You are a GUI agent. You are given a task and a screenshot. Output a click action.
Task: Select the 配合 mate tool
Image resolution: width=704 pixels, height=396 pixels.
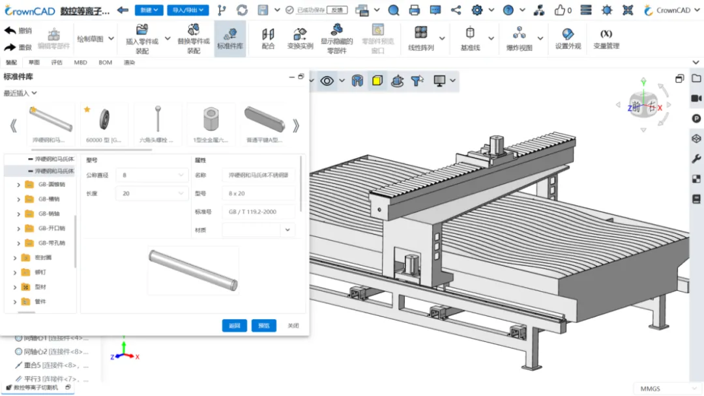268,39
